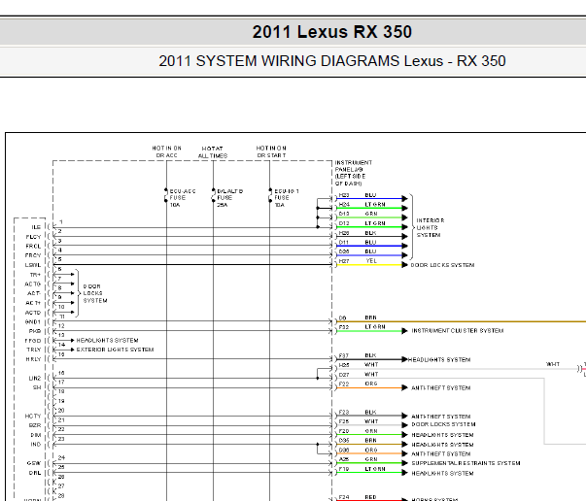This screenshot has height=501, width=586.
Task: Click "HEADLIGHTS SYSTEM" on the F20 GRN wire
Action: [442, 435]
